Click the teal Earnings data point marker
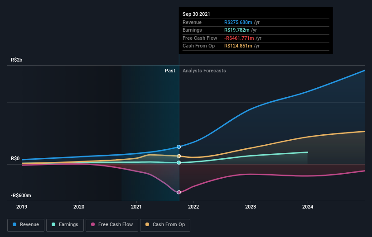 coord(179,163)
